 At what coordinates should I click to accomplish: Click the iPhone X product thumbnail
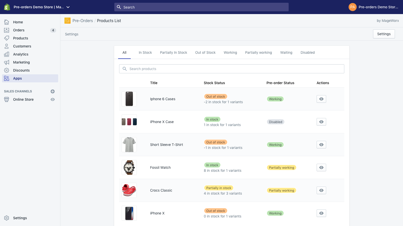point(129,213)
